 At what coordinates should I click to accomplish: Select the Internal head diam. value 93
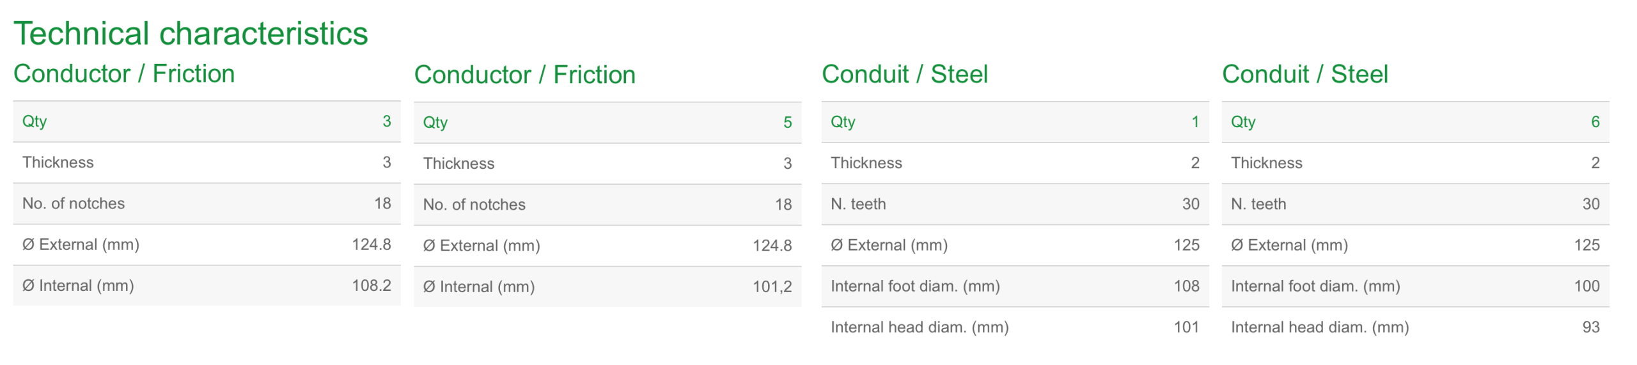coord(1590,327)
